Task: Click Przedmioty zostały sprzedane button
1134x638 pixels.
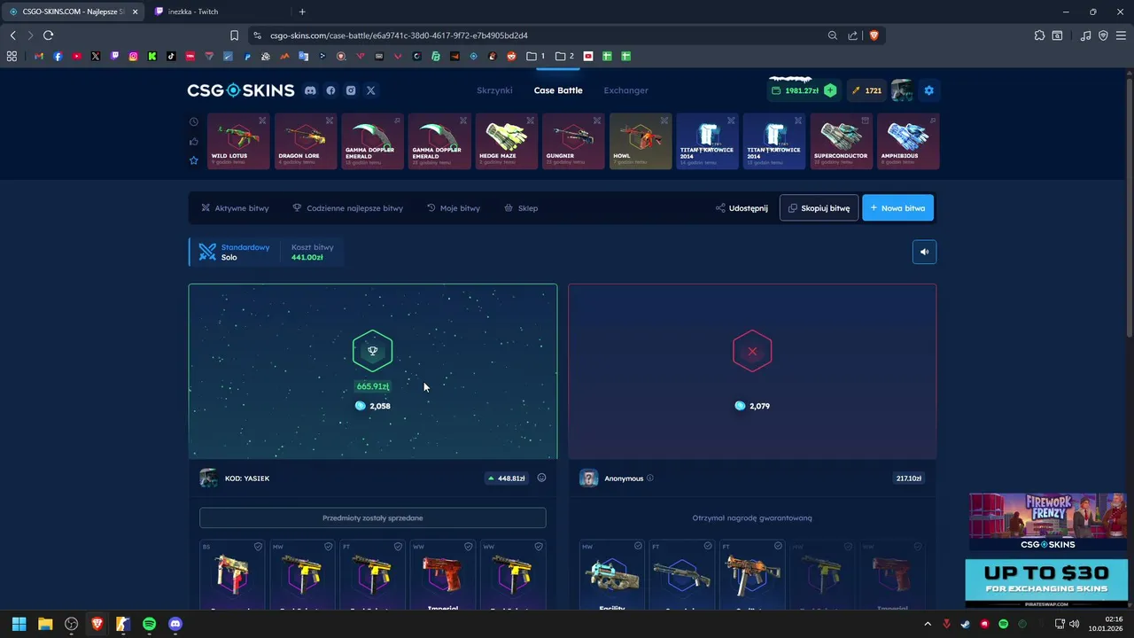Action: (x=372, y=517)
